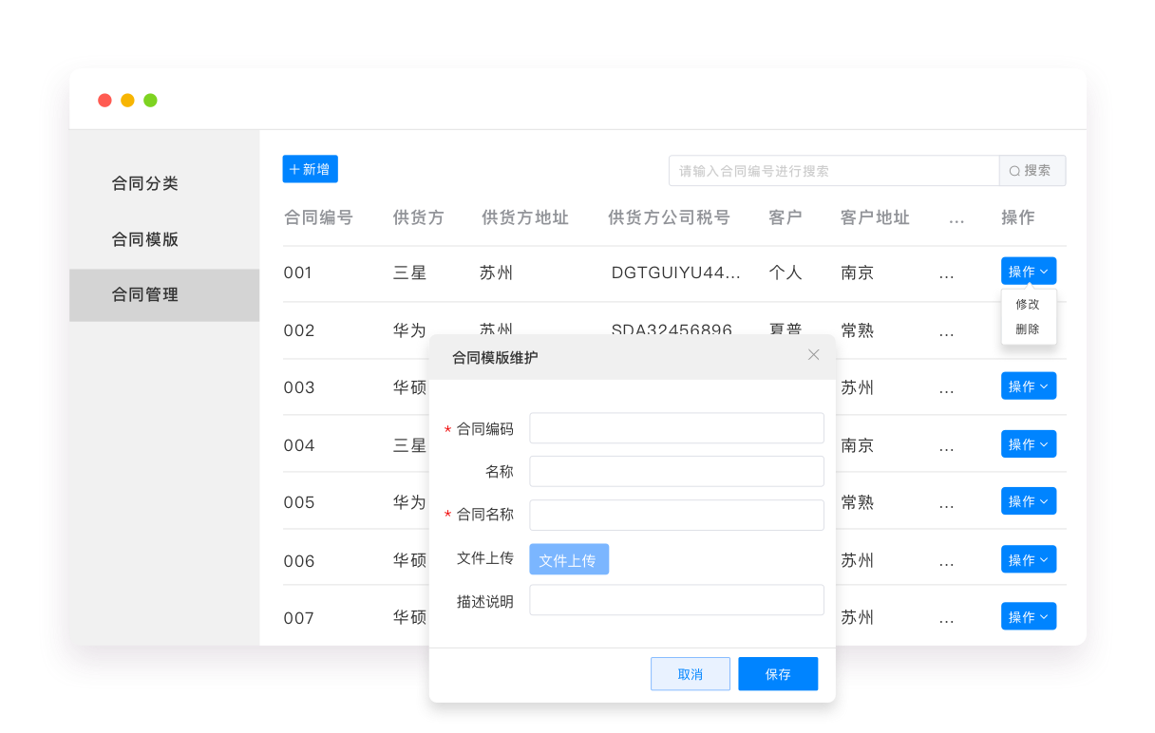Focus the contract number search field
Screen dimensions: 1155x733
834,171
